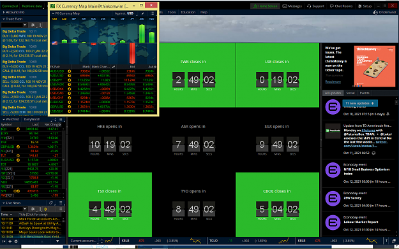Screen dimensions: 399x249
Task: Open the DailyWatch watchlist selector
Action: pyautogui.click(x=32, y=119)
